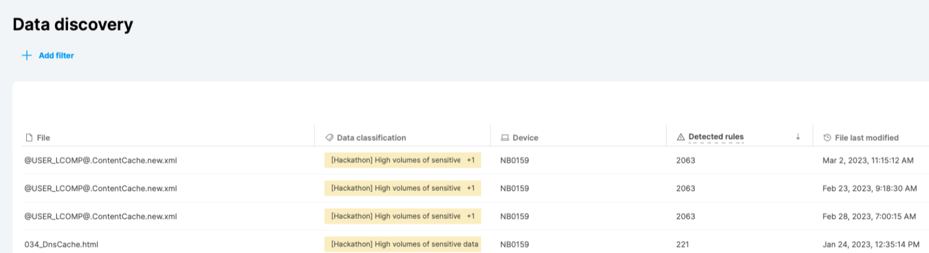
Task: Click the clock icon in File last modified header
Action: click(827, 138)
